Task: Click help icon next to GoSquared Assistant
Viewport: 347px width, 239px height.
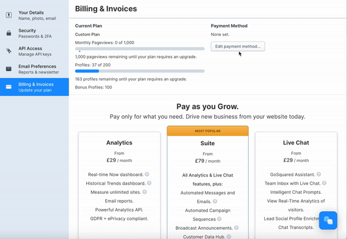Action: (x=318, y=174)
